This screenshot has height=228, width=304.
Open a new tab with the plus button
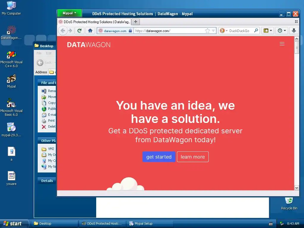tap(136, 22)
